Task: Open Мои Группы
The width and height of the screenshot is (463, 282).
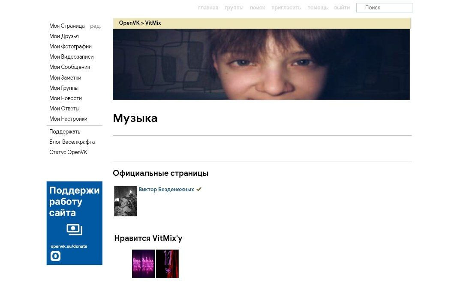Action: (64, 88)
